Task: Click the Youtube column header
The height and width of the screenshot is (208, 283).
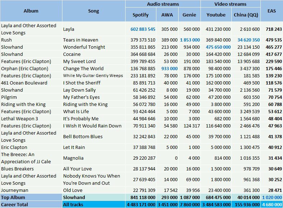Action: point(216,15)
